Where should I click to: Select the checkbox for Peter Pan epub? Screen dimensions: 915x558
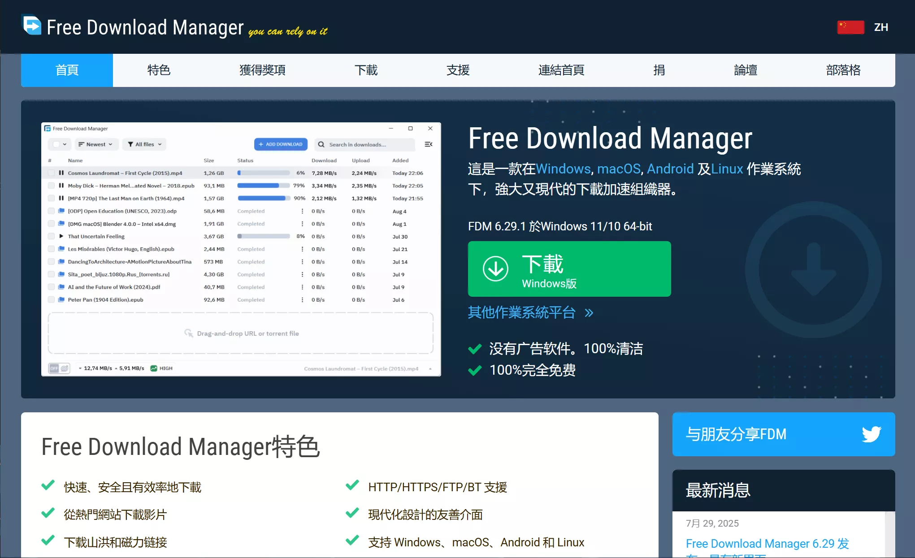[52, 299]
